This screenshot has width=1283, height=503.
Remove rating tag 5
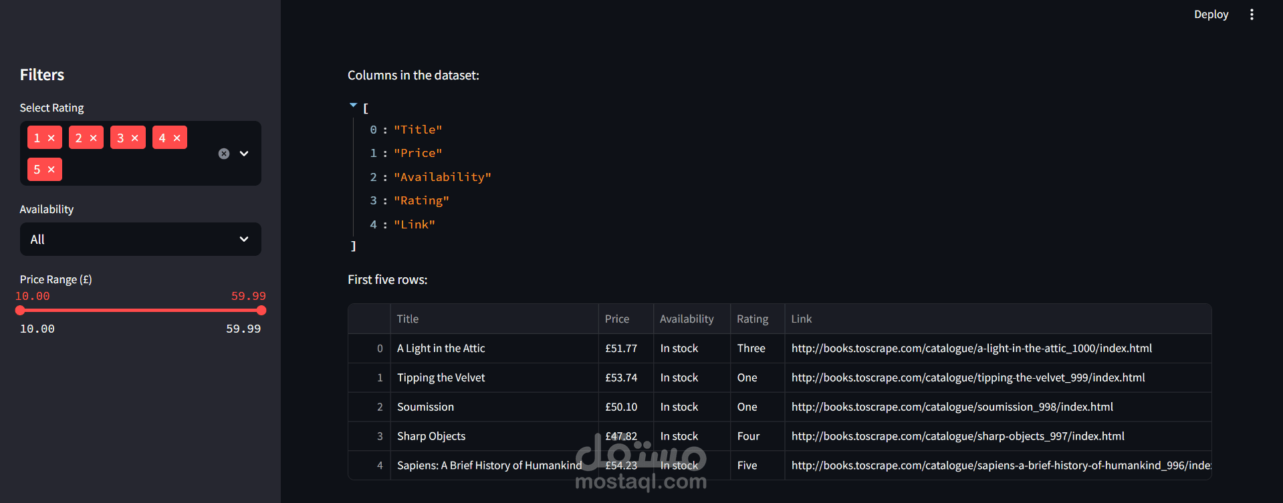click(x=51, y=170)
